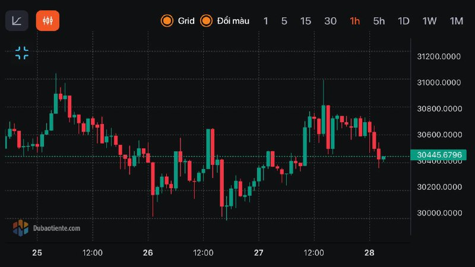Click the date 28 on time axis

(x=369, y=253)
